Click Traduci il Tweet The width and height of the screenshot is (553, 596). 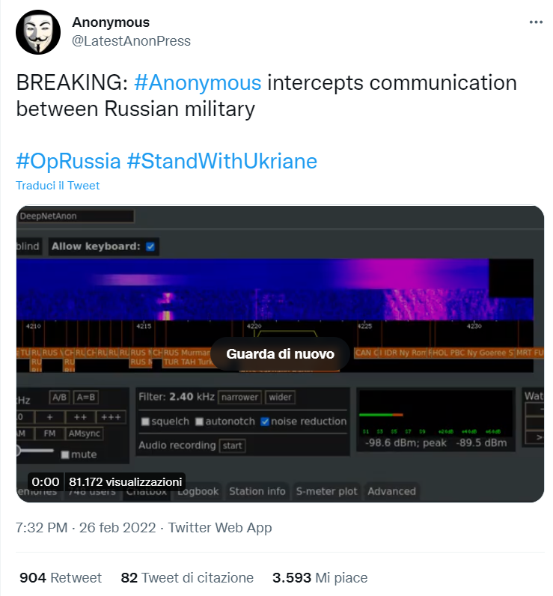pyautogui.click(x=58, y=186)
